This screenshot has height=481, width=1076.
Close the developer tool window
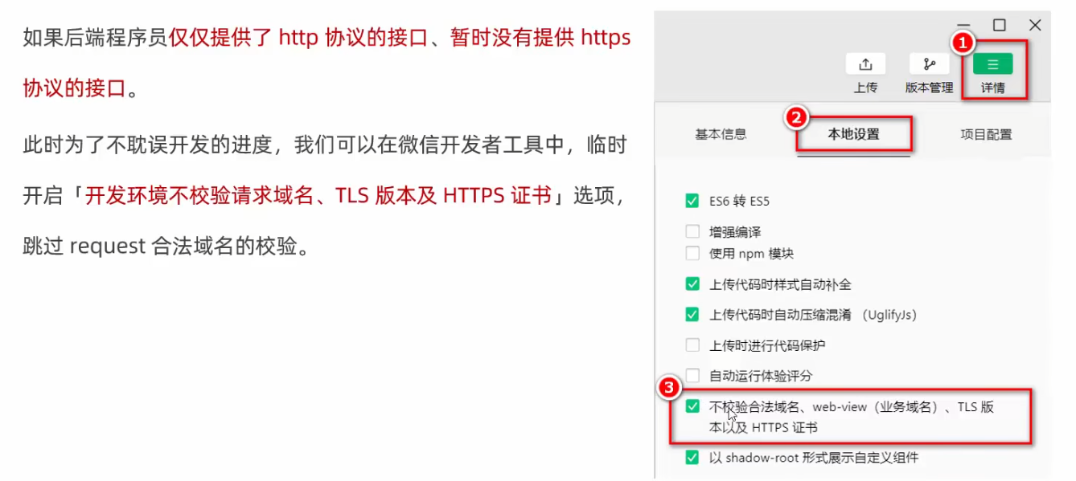pyautogui.click(x=1035, y=26)
